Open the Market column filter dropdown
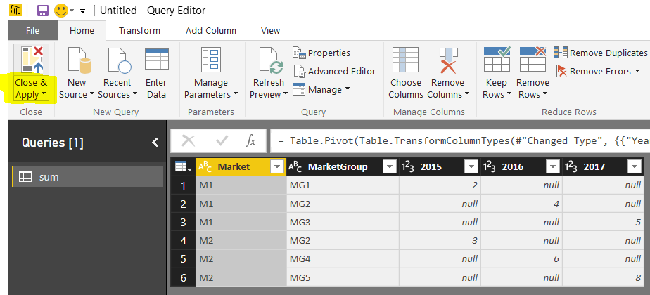This screenshot has height=295, width=650. point(276,166)
